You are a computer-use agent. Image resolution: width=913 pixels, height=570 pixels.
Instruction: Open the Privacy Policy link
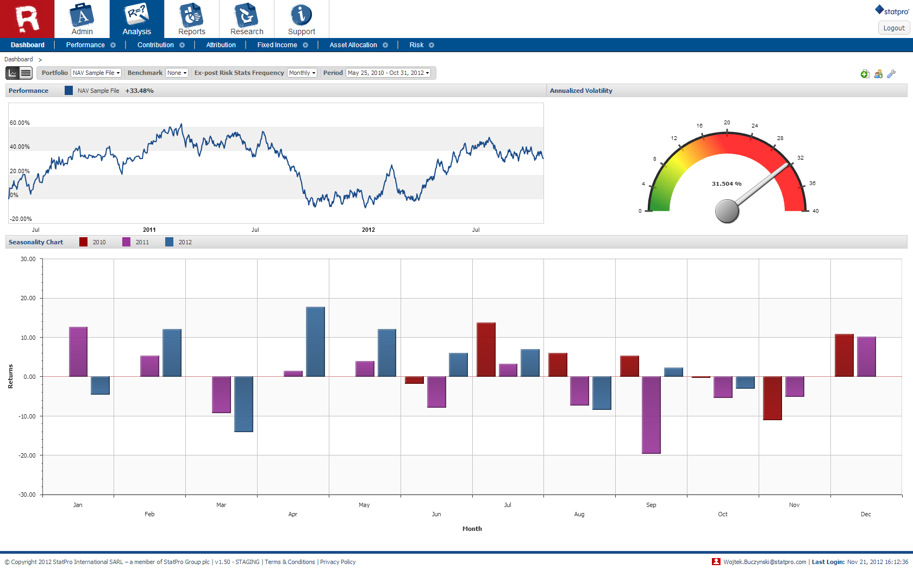pos(337,562)
